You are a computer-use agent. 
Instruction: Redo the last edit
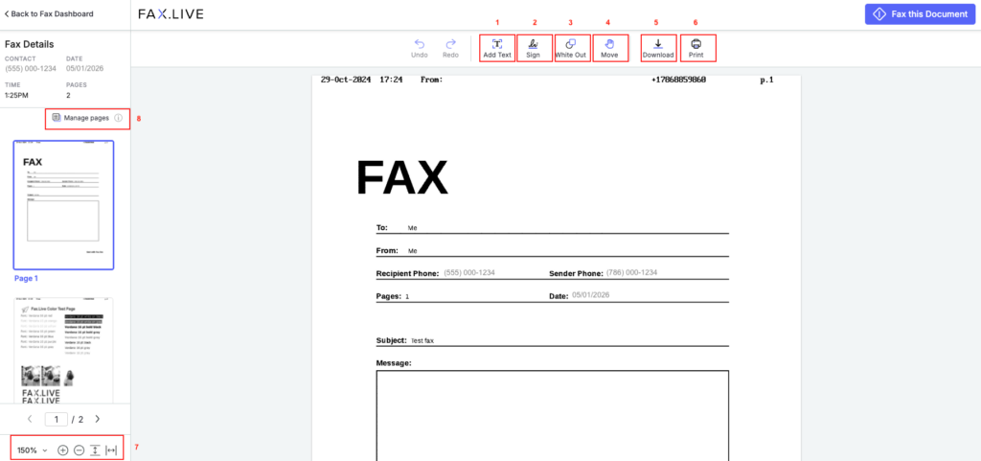tap(450, 49)
